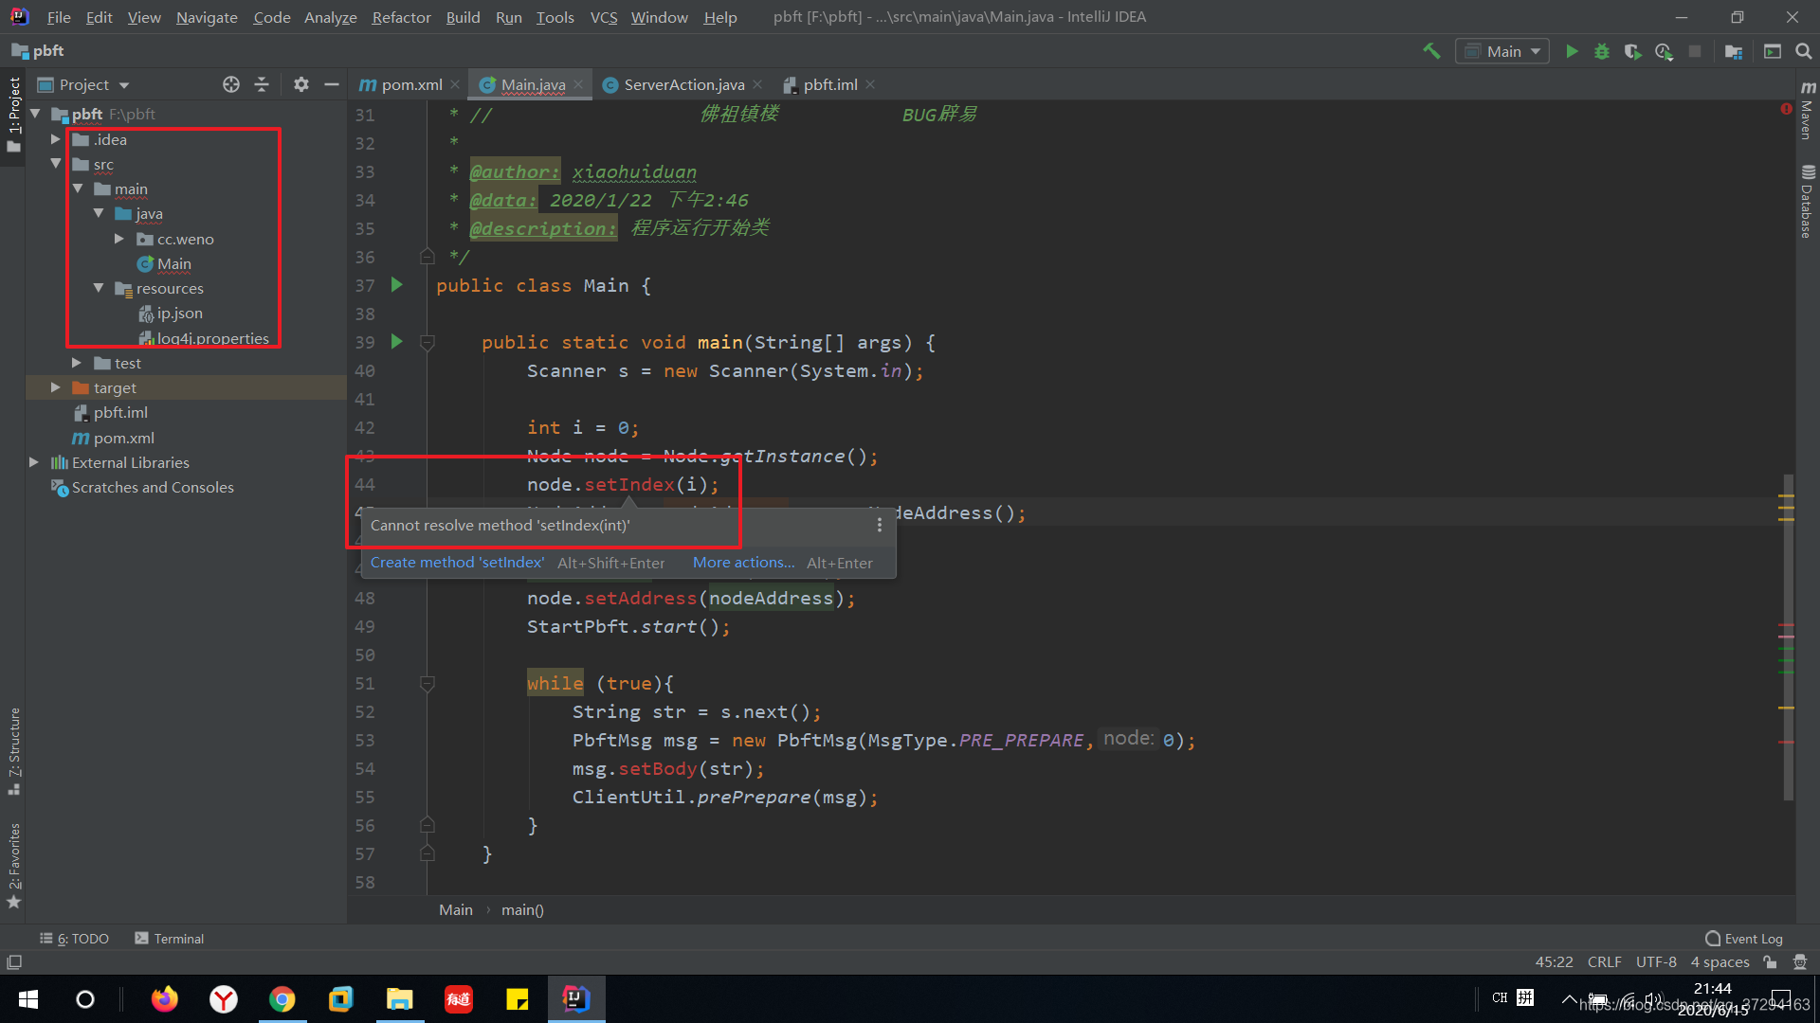This screenshot has height=1023, width=1820.
Task: Start the Debug bug icon
Action: [1602, 51]
